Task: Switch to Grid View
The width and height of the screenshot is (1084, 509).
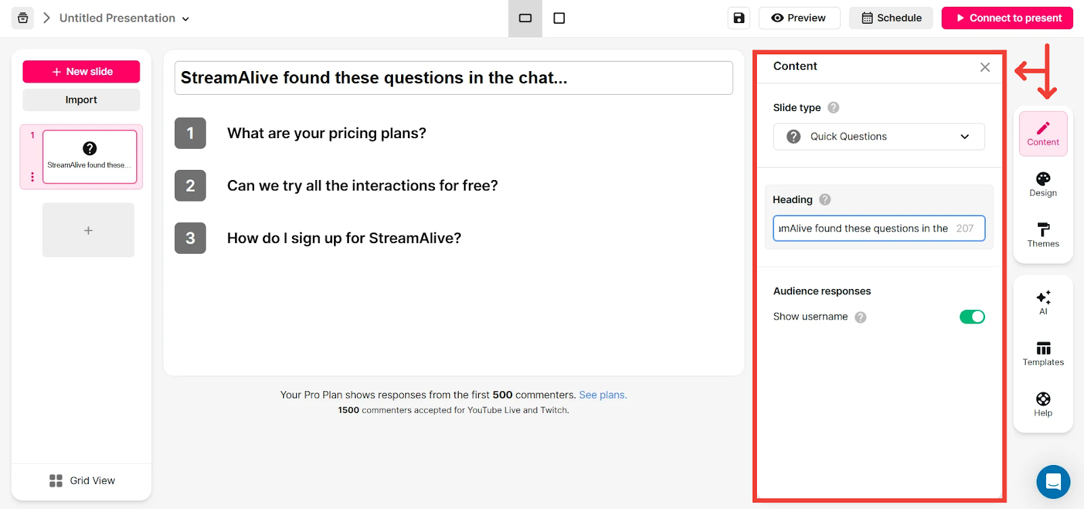Action: pos(82,481)
